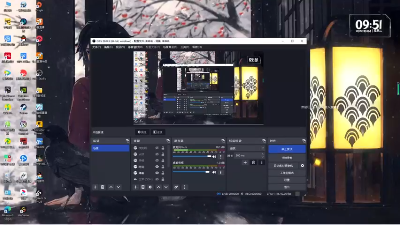Pop out the 控件 dock panel
Image resolution: width=400 pixels, height=225 pixels.
pyautogui.click(x=304, y=141)
